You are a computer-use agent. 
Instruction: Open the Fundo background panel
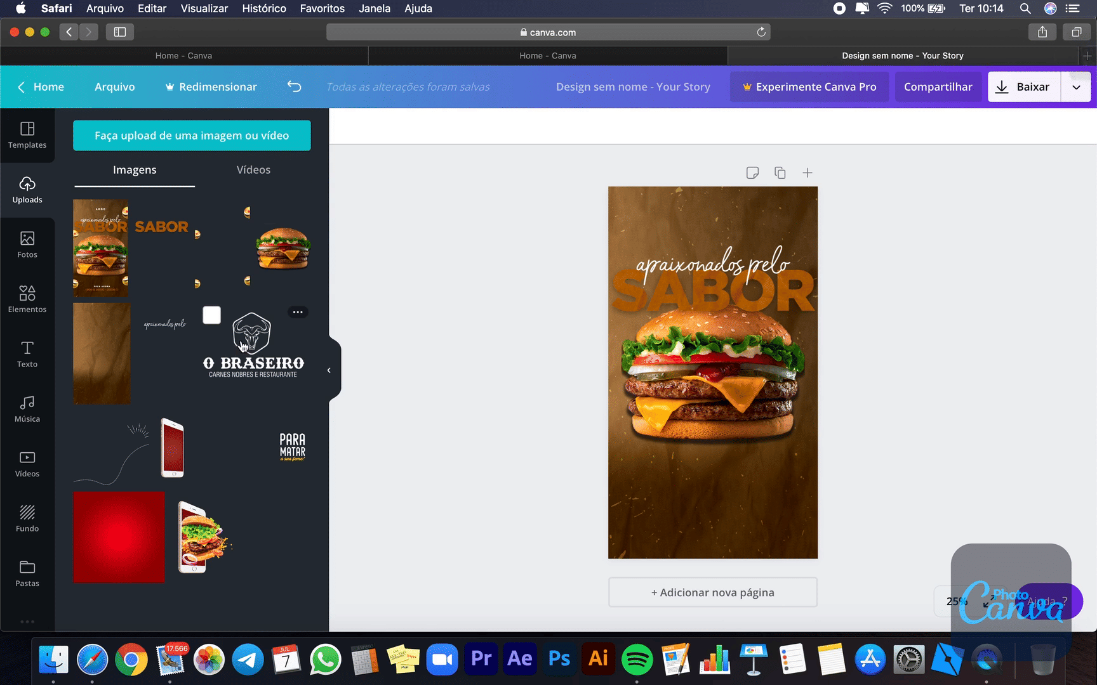pos(27,518)
